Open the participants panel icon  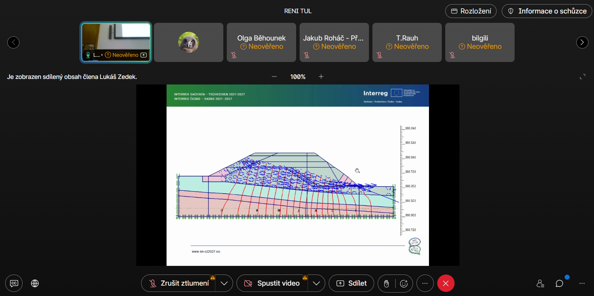pyautogui.click(x=540, y=284)
